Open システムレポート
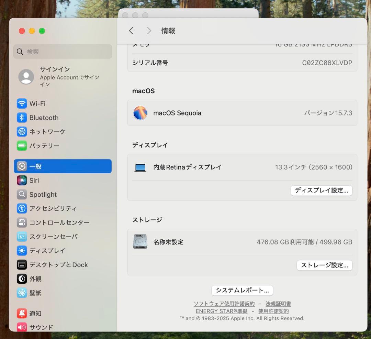Image resolution: width=371 pixels, height=339 pixels. tap(242, 290)
